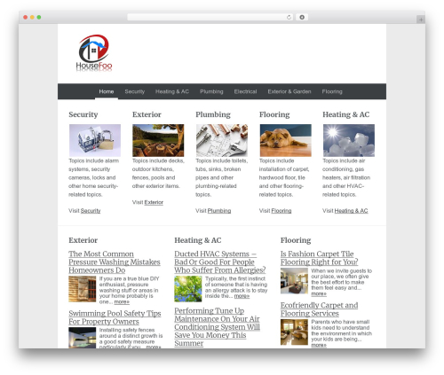Click the browser reload icon
Screen dimensions: 444x375
pos(289,18)
